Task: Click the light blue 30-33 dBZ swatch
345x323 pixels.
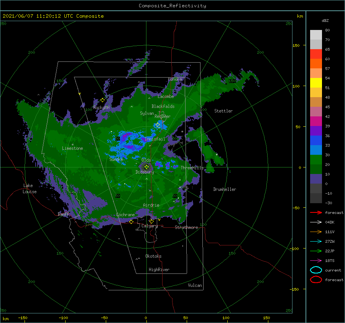Action: (316, 150)
